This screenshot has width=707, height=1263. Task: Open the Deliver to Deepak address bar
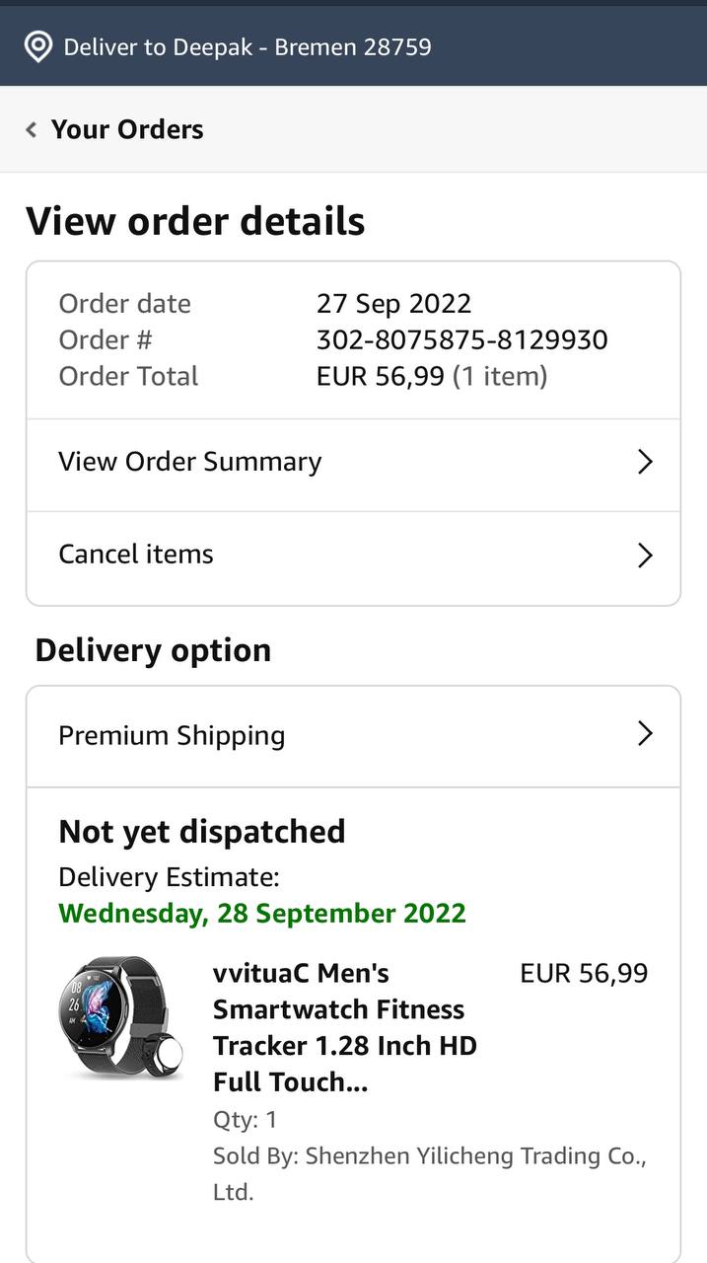click(247, 46)
